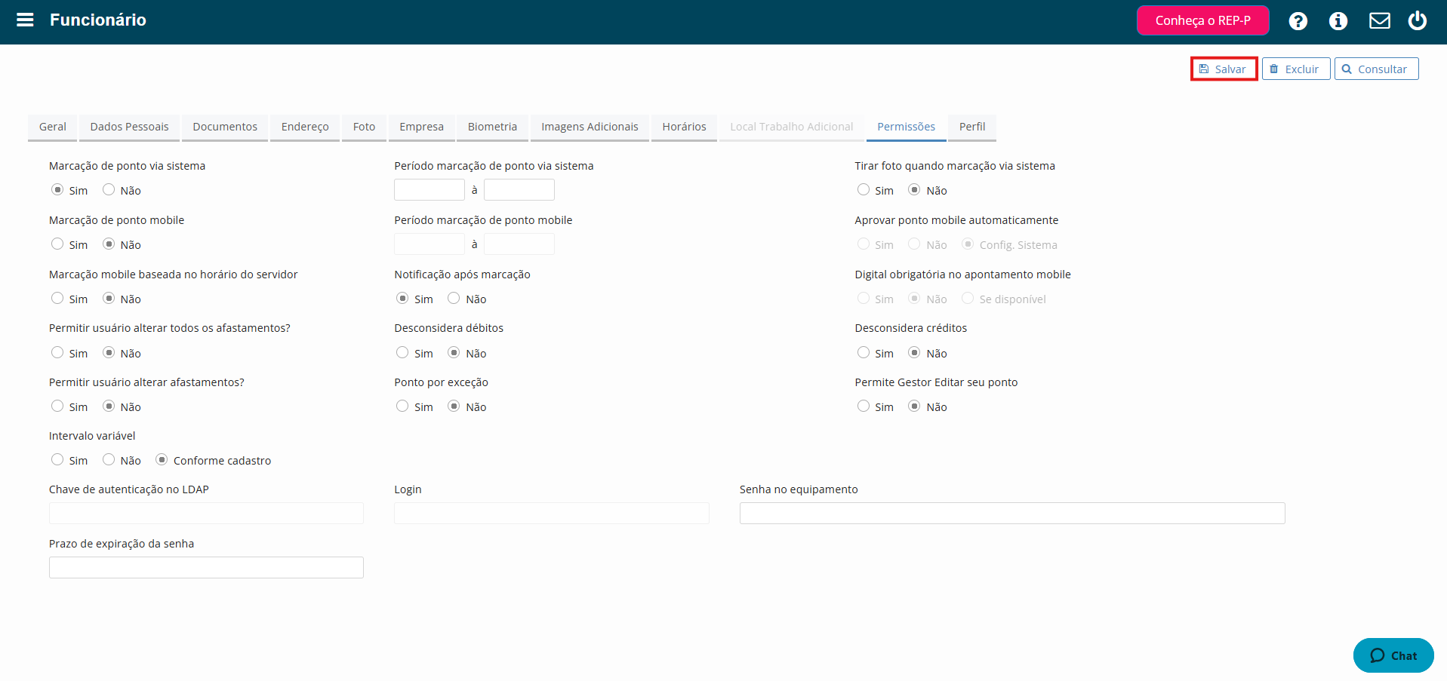
Task: Click the Conheça o REP-P button
Action: pyautogui.click(x=1202, y=20)
